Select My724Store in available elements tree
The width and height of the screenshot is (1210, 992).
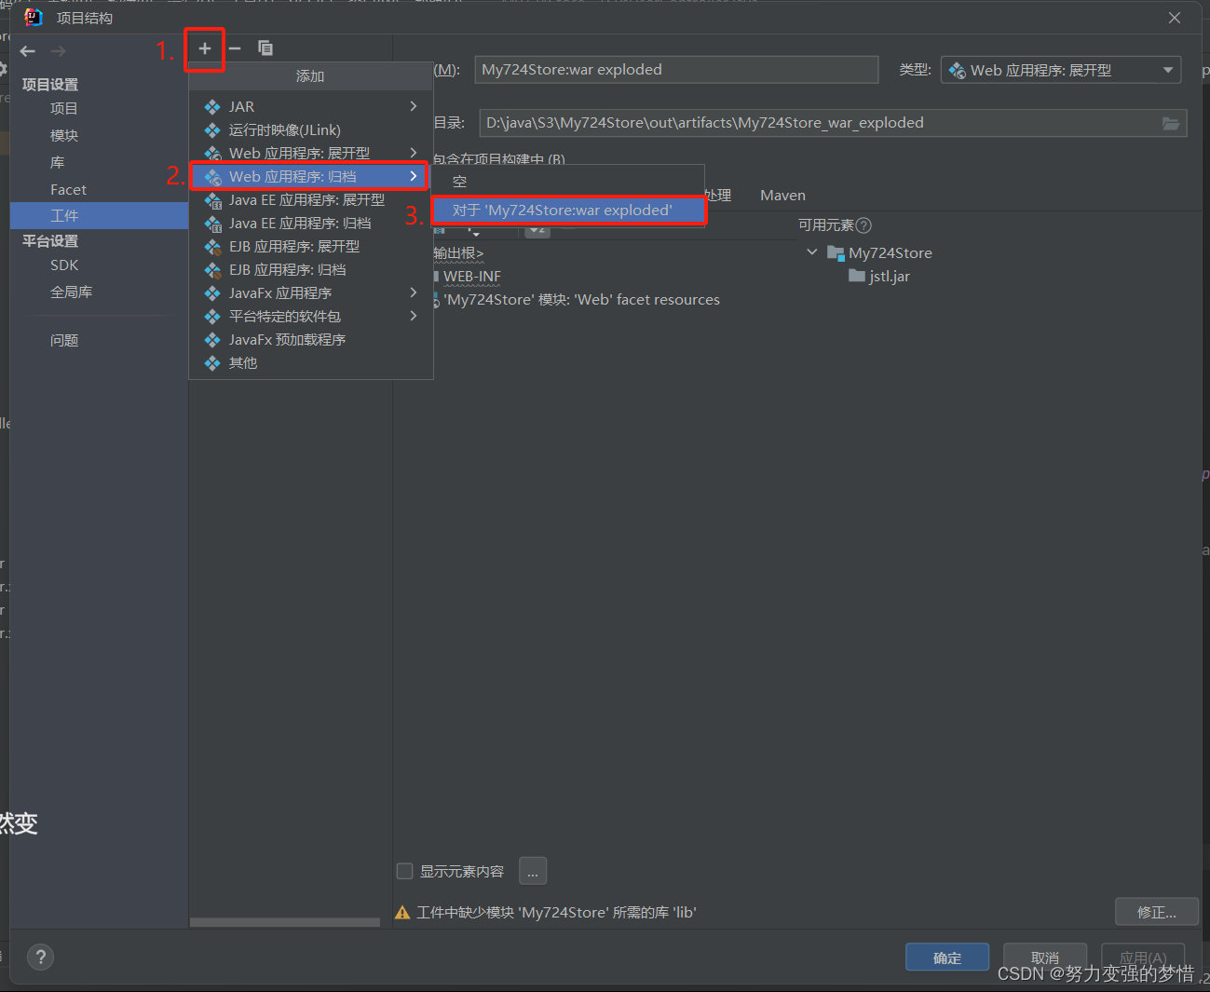point(879,252)
